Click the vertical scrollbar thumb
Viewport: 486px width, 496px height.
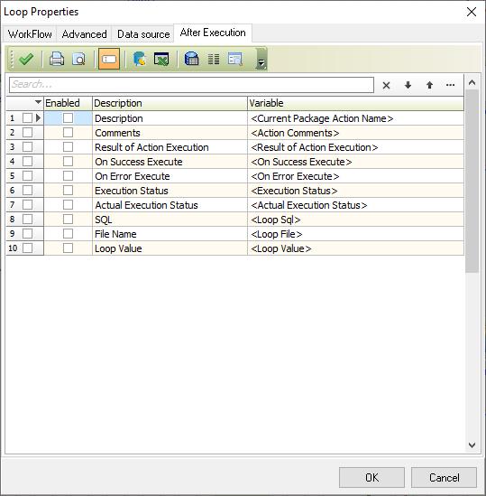coord(472,181)
